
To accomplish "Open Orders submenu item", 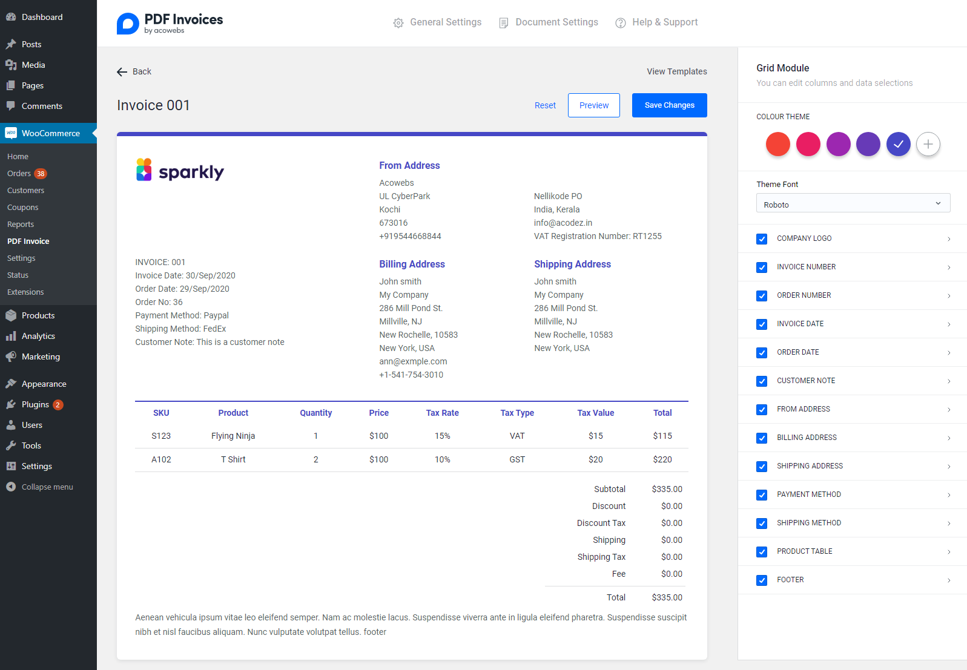I will click(19, 173).
